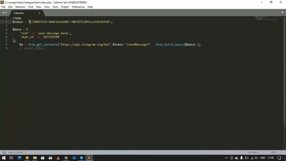The width and height of the screenshot is (286, 161).
Task: Click the file_get_contents function call
Action: [x=42, y=45]
